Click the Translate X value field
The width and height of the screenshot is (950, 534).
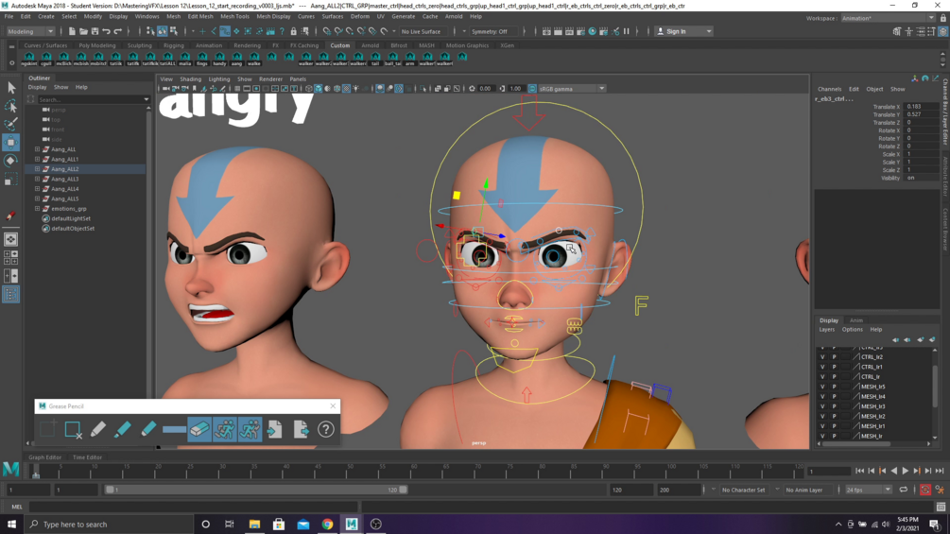(920, 107)
